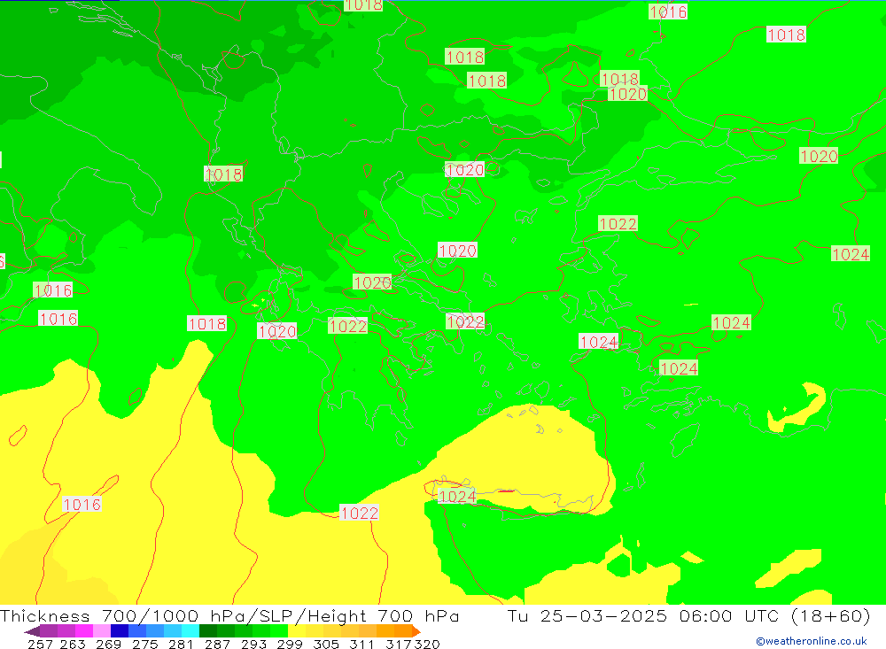Click the legend value 317
Screen dimensions: 886x649
click(398, 644)
